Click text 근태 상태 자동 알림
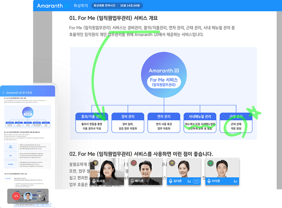Image resolution: width=282 pixels, height=208 pixels. pos(236,126)
